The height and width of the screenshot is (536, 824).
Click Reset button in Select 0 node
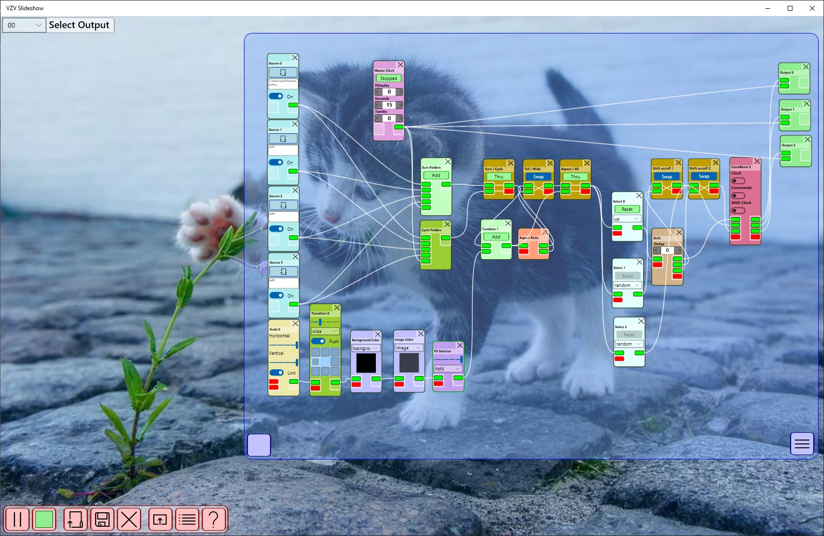(x=627, y=209)
